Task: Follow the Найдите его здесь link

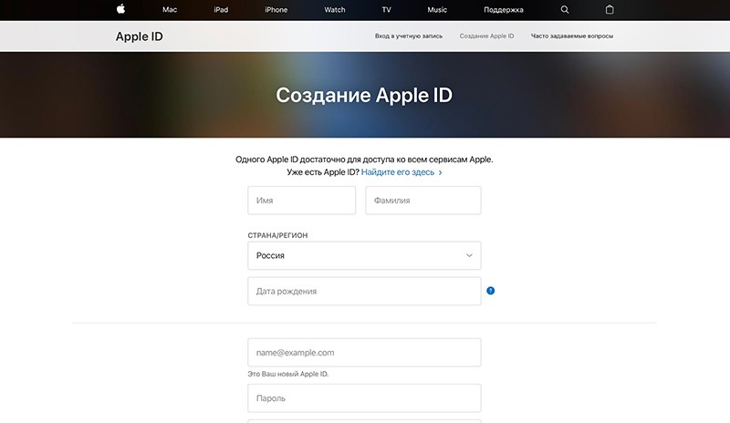Action: [401, 172]
